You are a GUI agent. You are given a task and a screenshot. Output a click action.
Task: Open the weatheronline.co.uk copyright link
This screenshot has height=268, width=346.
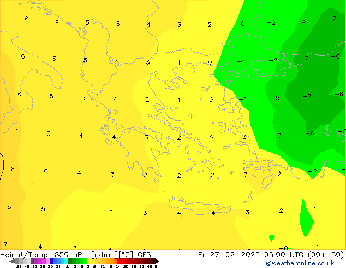pos(300,263)
